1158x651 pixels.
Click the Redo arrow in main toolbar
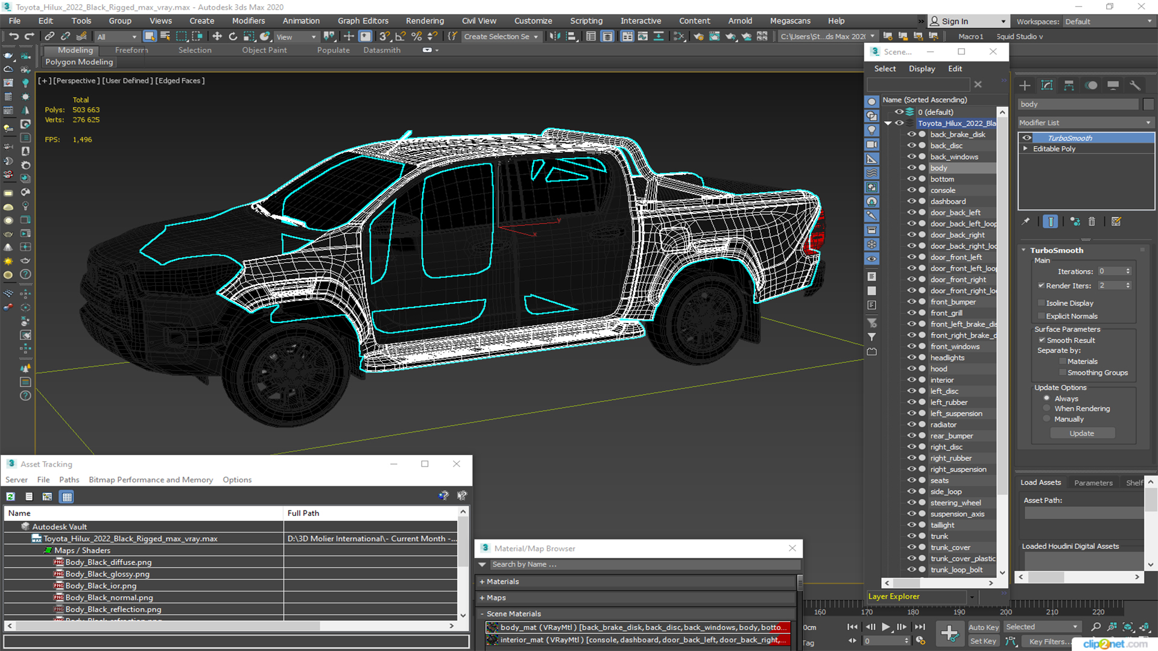pos(29,37)
